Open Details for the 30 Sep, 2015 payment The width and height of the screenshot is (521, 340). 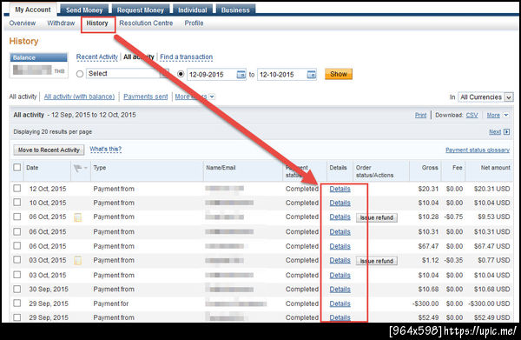point(340,289)
